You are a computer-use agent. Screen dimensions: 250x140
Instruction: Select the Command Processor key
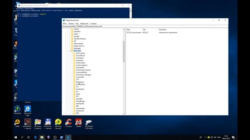[x=83, y=70]
